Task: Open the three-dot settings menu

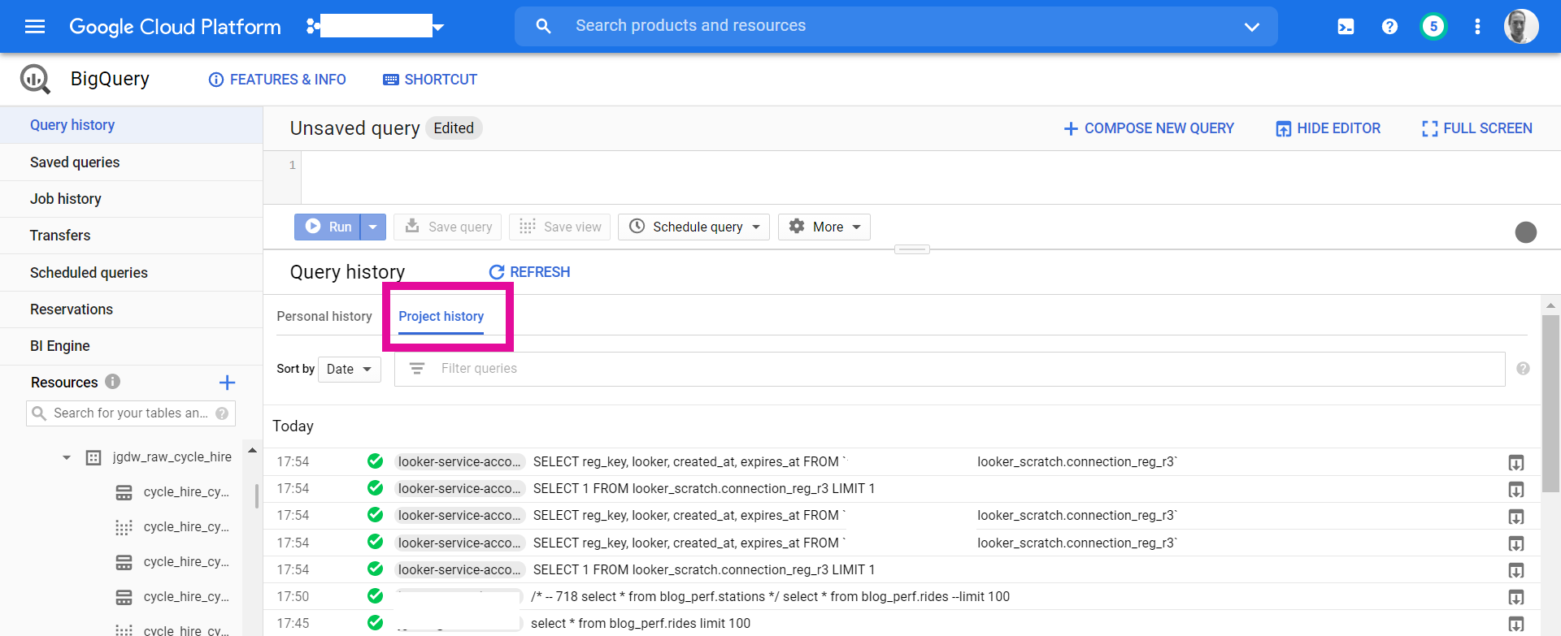Action: tap(1477, 27)
